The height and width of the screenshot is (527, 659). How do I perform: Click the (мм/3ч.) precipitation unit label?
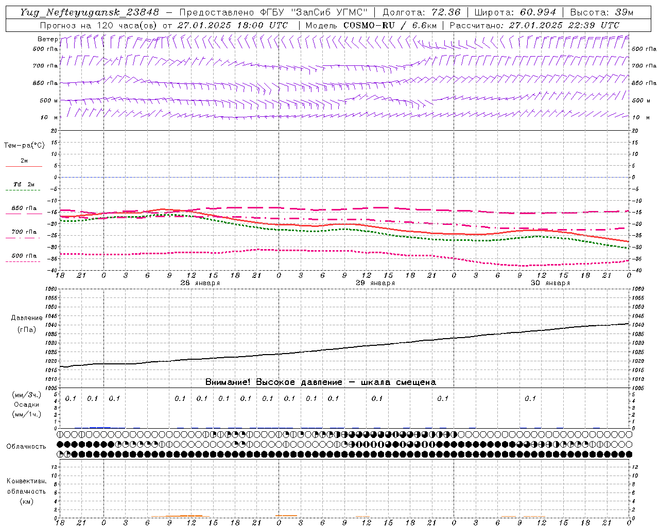pyautogui.click(x=27, y=395)
